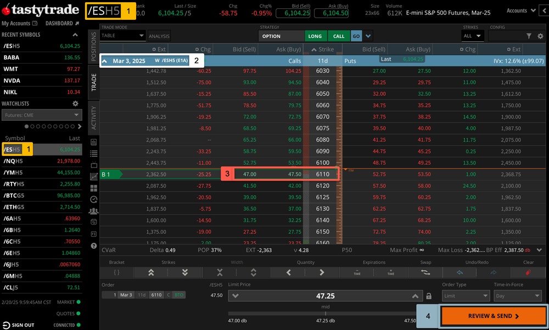Open the clock with arrow sidebar icon
This screenshot has width=549, height=330.
93,199
